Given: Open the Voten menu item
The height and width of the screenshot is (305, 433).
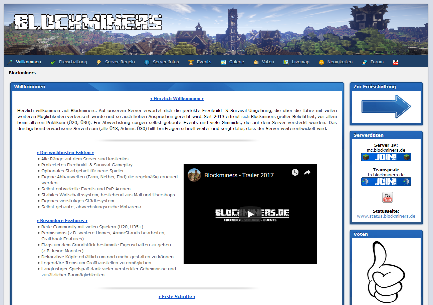Looking at the screenshot, I should click(268, 62).
